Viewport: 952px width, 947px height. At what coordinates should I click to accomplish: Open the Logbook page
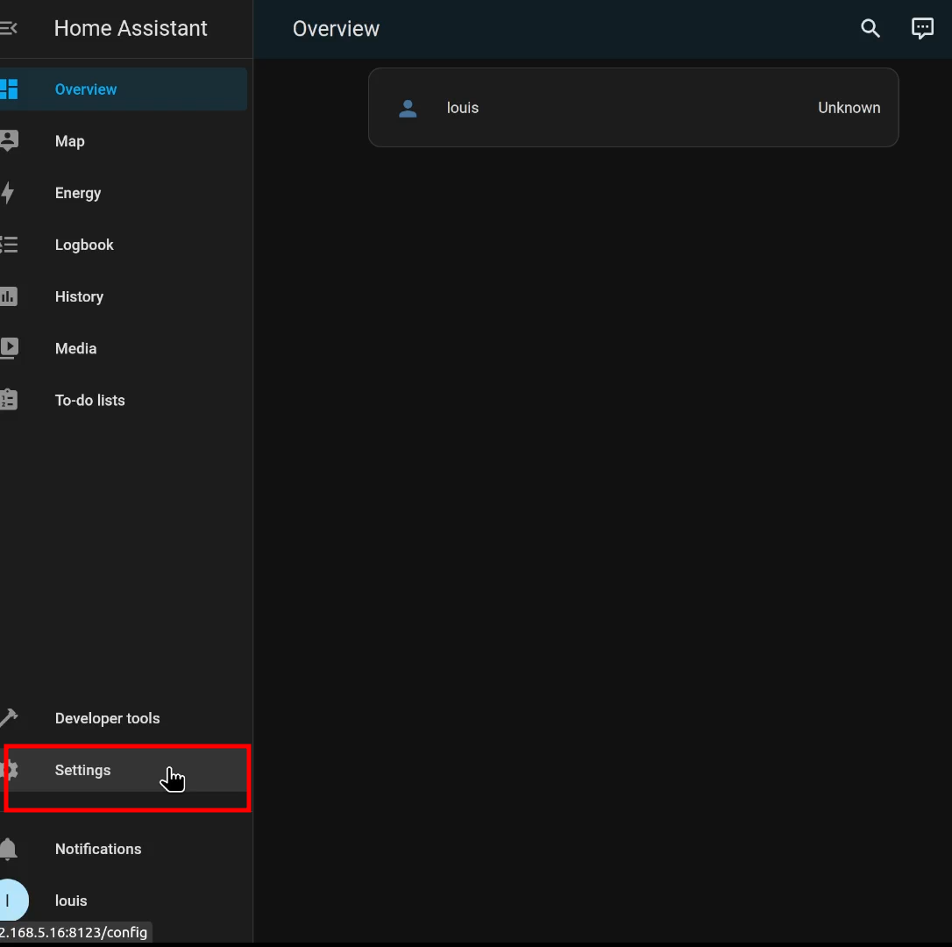point(124,245)
